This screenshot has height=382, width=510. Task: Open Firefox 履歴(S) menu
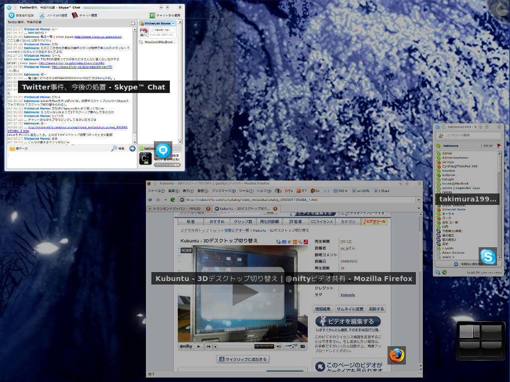(x=203, y=191)
